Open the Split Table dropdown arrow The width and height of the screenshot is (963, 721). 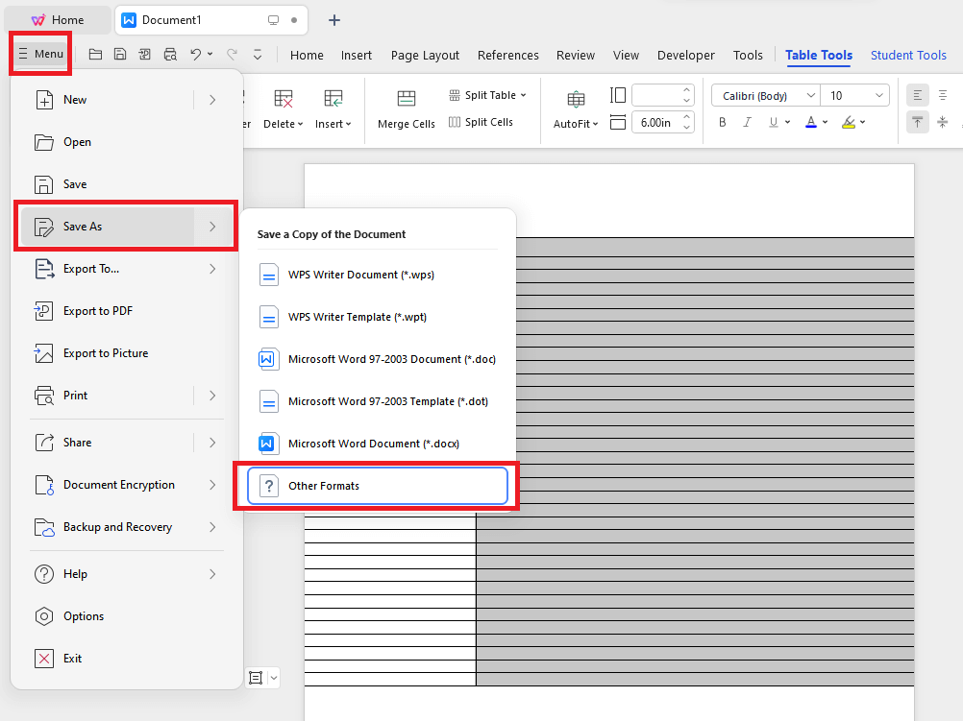click(x=523, y=95)
